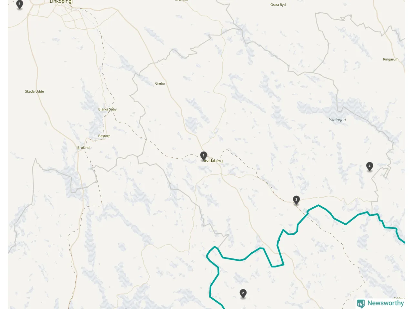Click the Linköping city label
This screenshot has width=413, height=309.
[60, 2]
